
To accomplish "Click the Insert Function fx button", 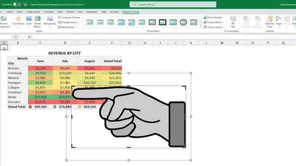I will click(x=29, y=37).
